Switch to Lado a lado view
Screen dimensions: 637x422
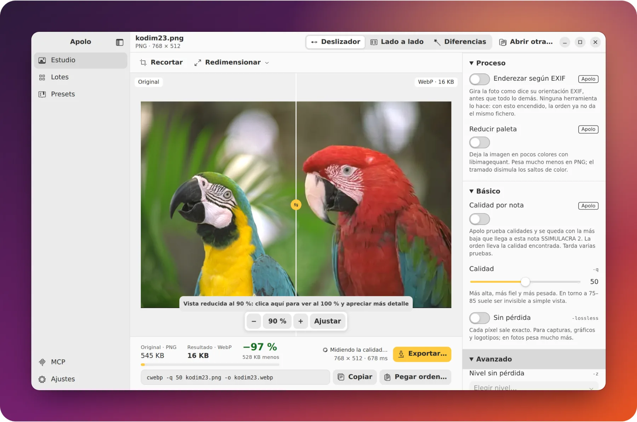pos(397,42)
